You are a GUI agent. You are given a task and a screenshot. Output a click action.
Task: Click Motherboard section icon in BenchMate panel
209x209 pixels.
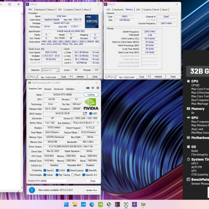[x=188, y=138]
